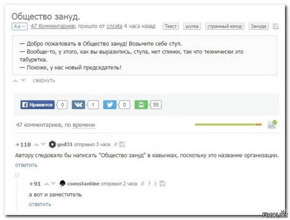Collapse the reply thread under god31's comment
Screen dimensions: 290x220
[x=17, y=175]
